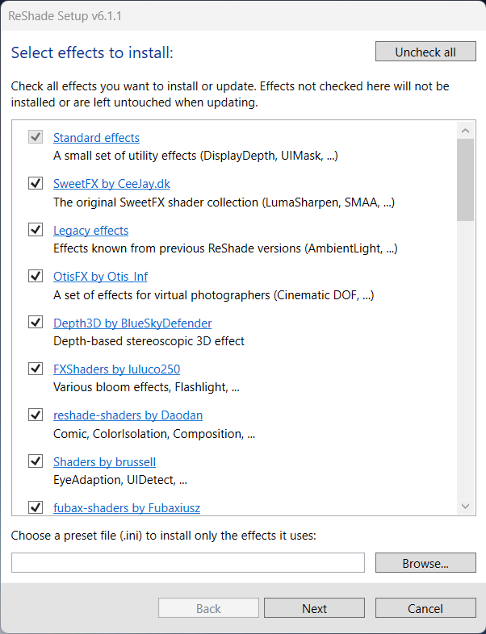
Task: Open the Standard effects link
Action: click(x=96, y=138)
